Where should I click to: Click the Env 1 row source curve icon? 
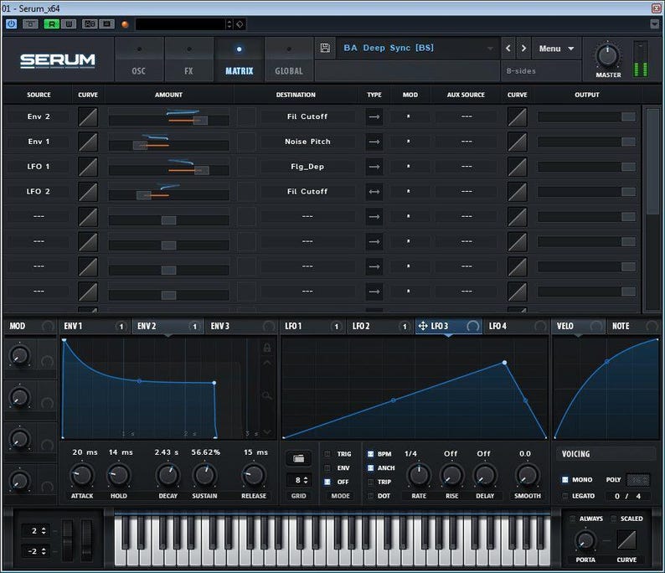click(88, 142)
